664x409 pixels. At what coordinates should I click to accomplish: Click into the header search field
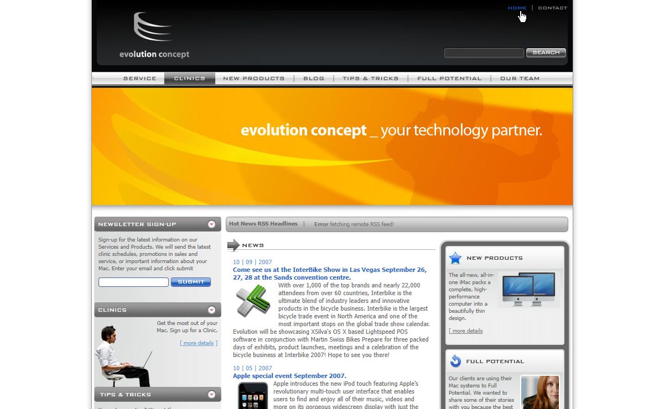[x=484, y=53]
